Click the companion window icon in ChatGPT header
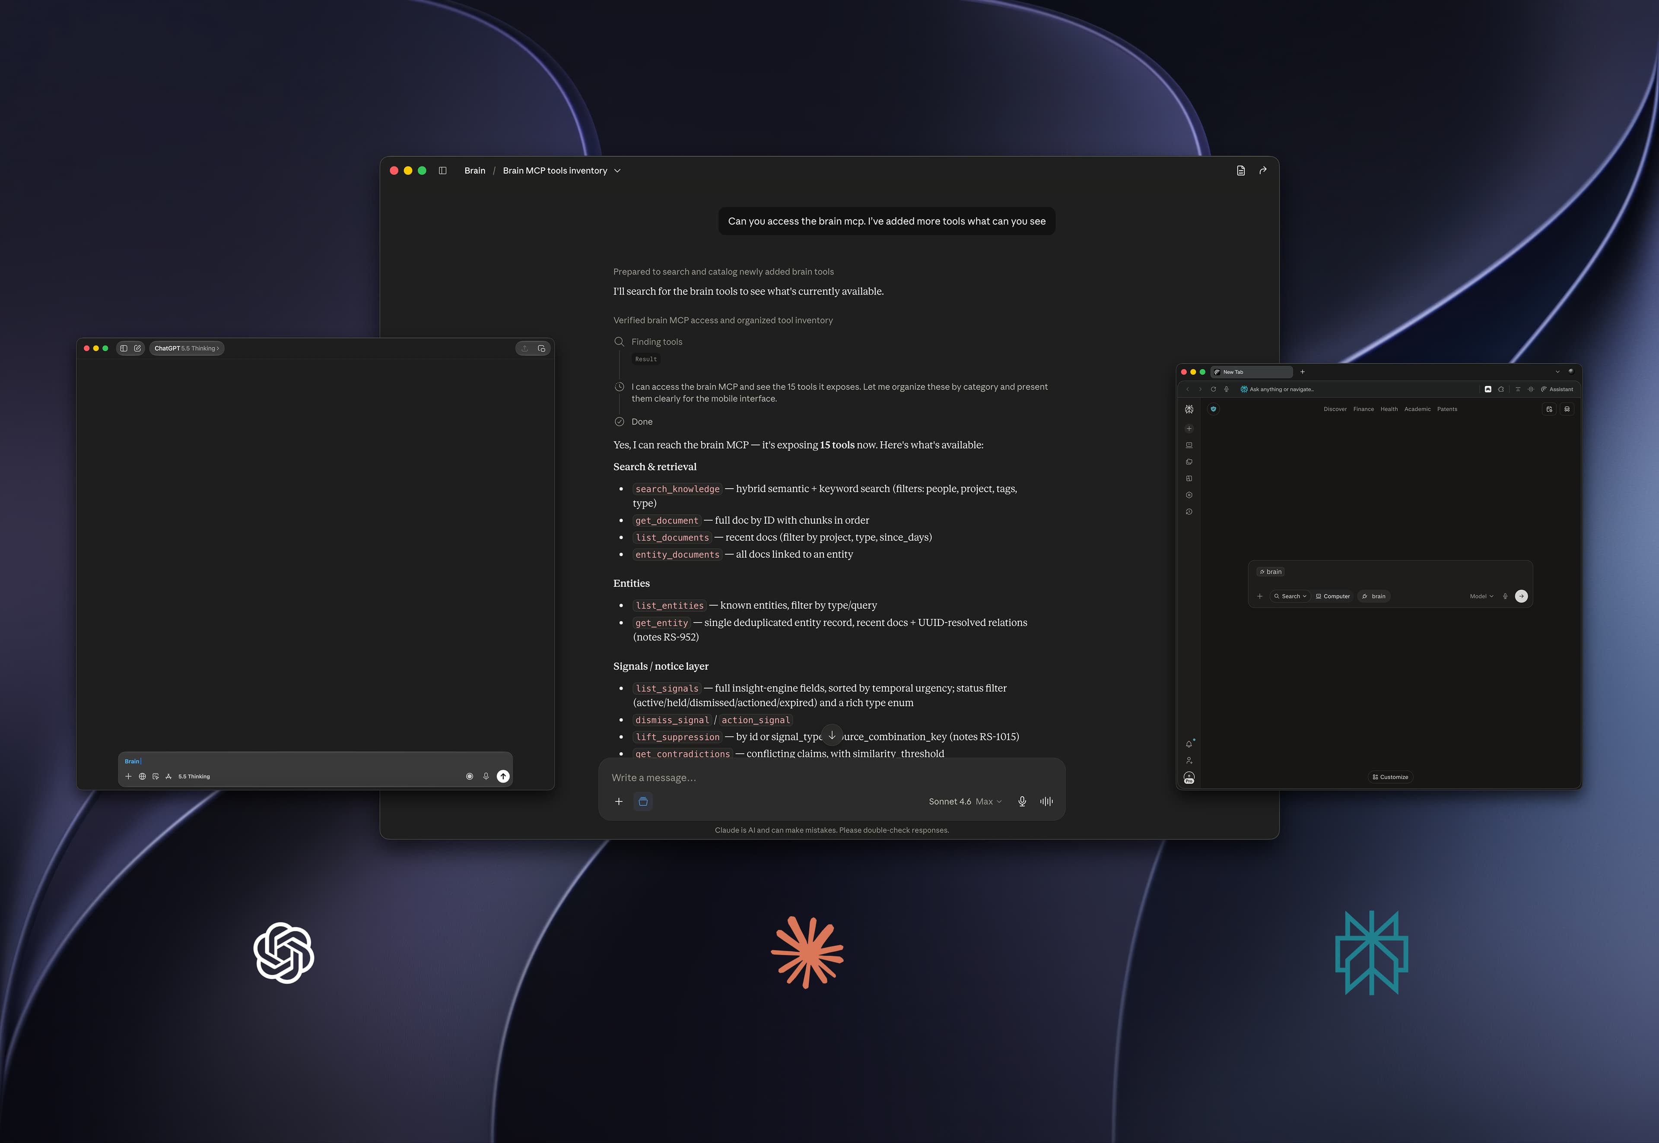 coord(541,348)
